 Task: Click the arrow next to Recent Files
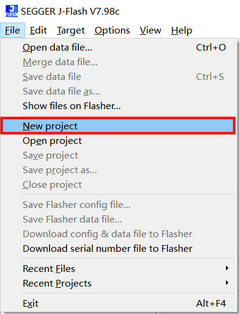tap(227, 268)
